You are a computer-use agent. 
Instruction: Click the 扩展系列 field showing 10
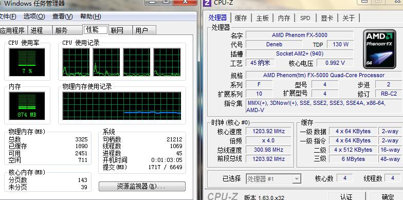click(259, 94)
